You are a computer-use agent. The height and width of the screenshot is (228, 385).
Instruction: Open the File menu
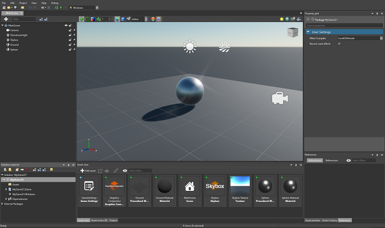pyautogui.click(x=4, y=3)
